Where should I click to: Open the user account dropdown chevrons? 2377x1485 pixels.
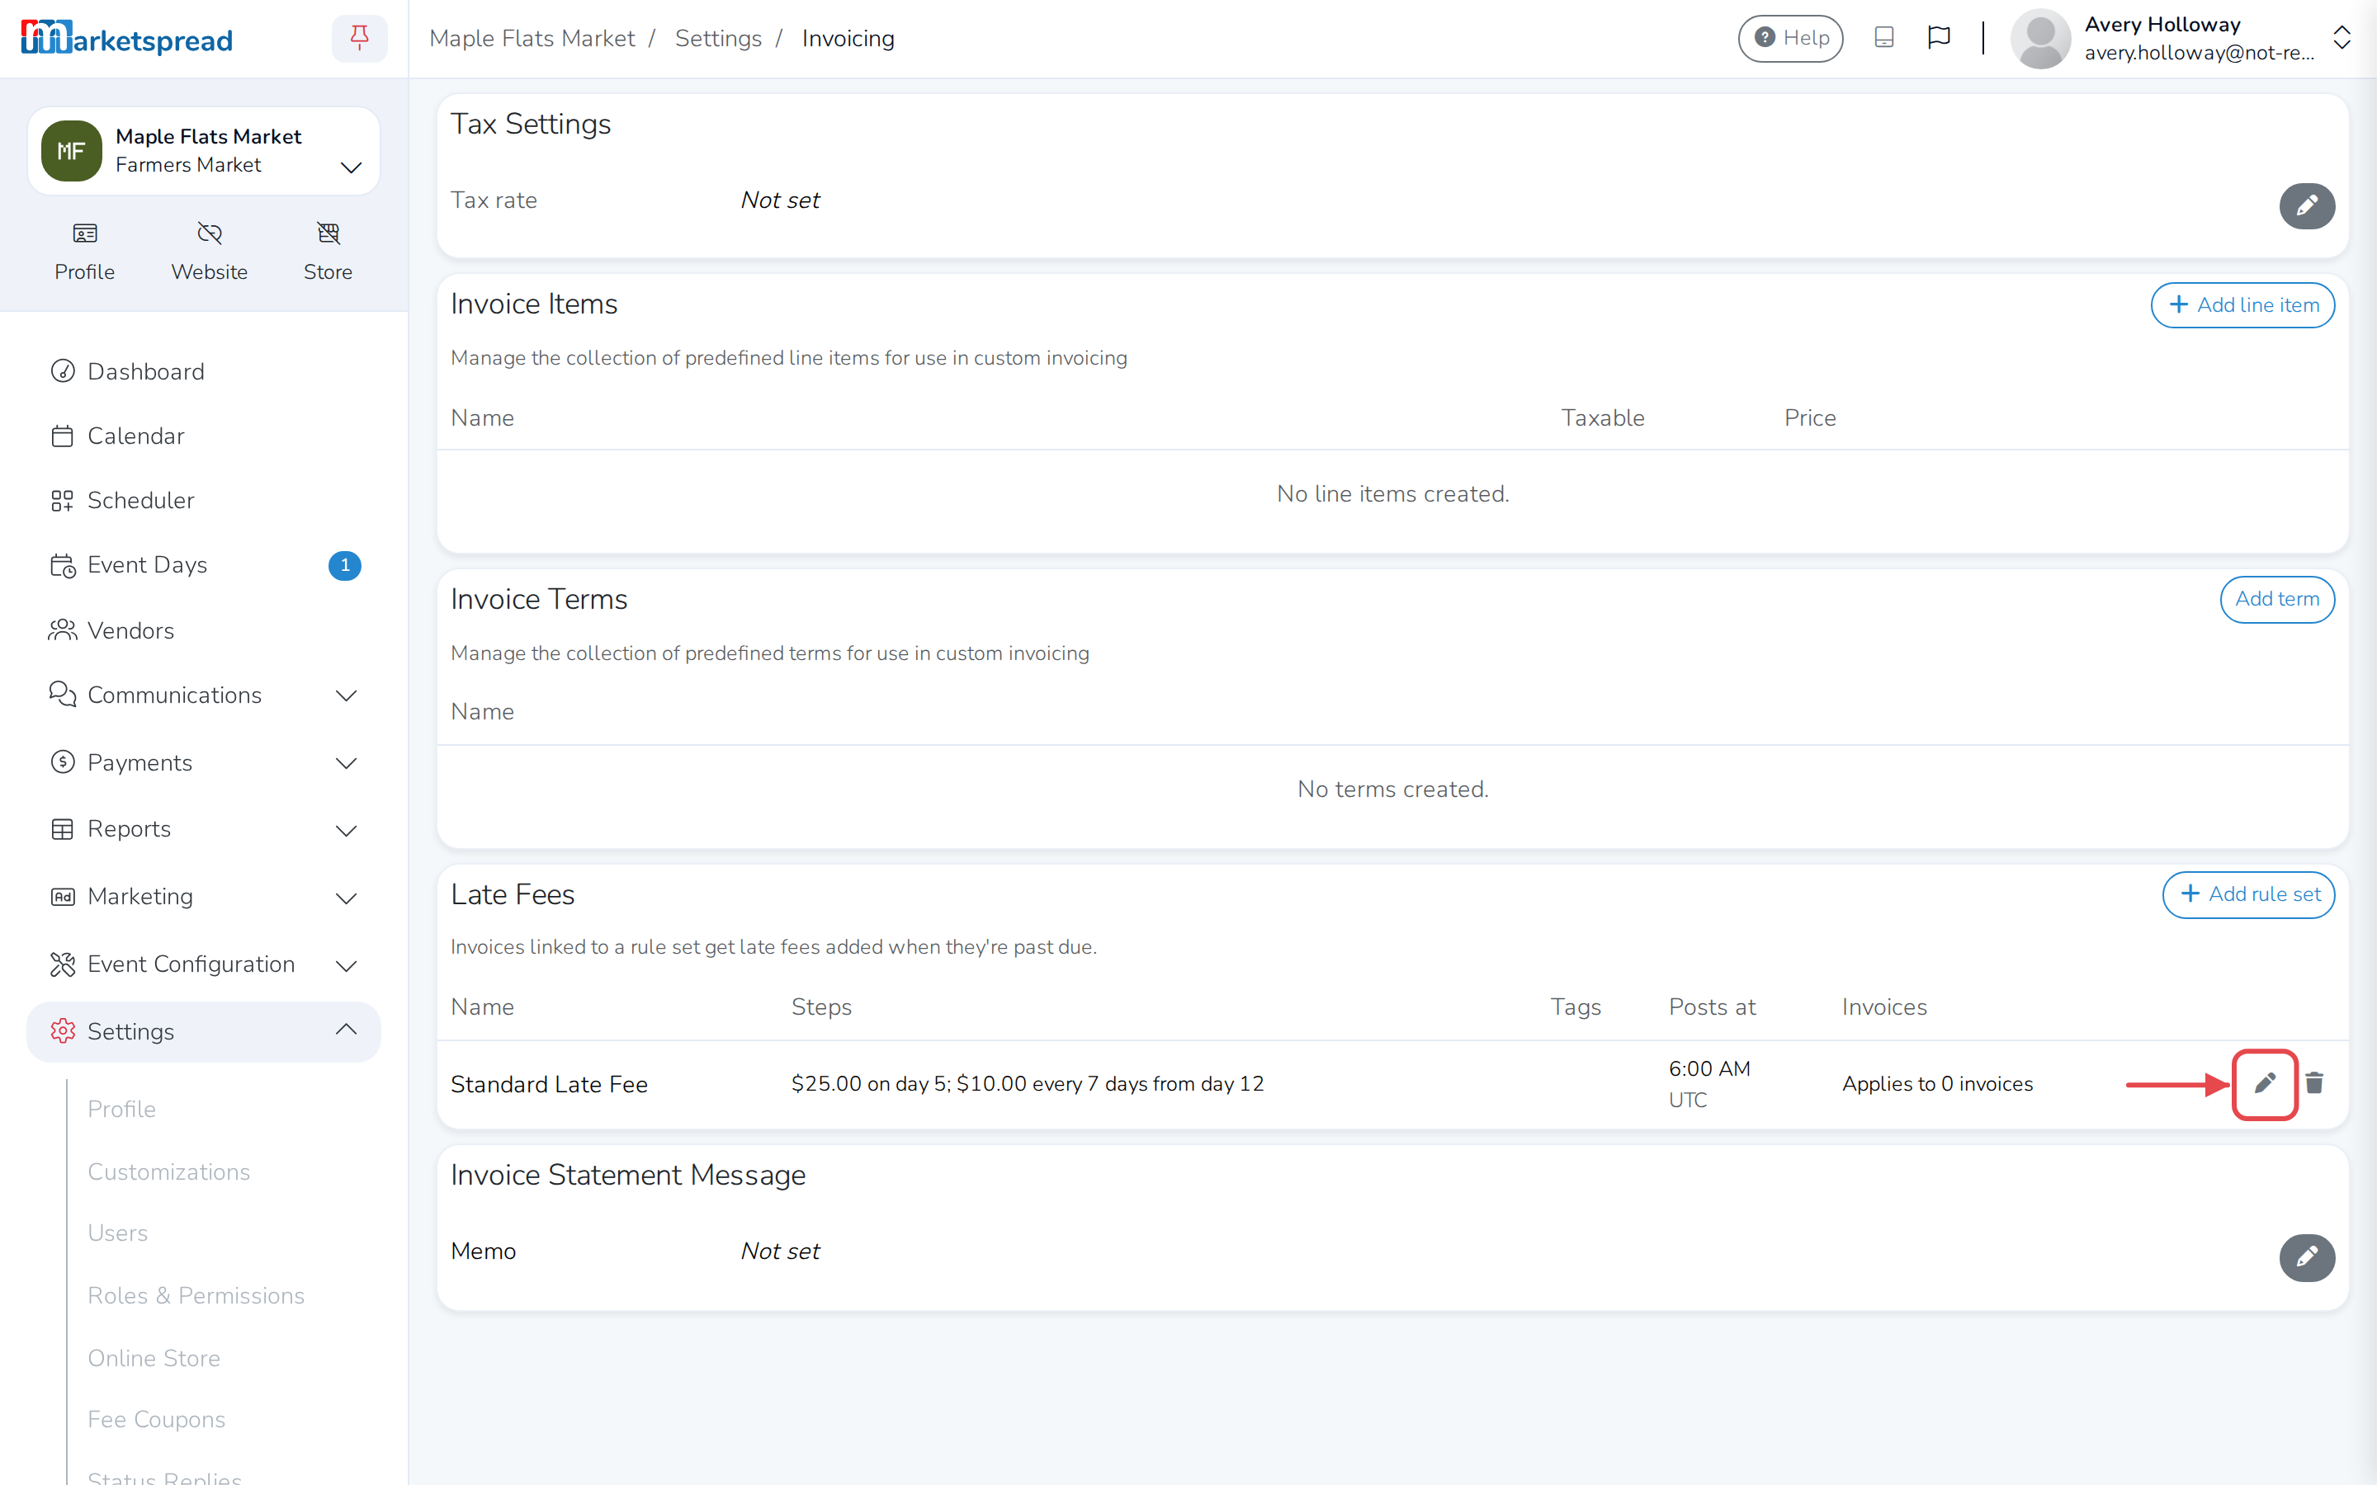click(x=2341, y=38)
